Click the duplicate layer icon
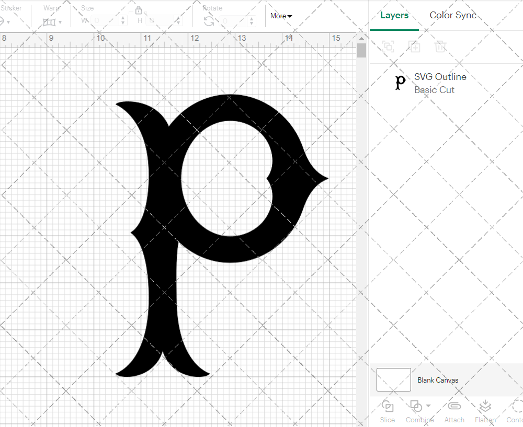 [414, 47]
